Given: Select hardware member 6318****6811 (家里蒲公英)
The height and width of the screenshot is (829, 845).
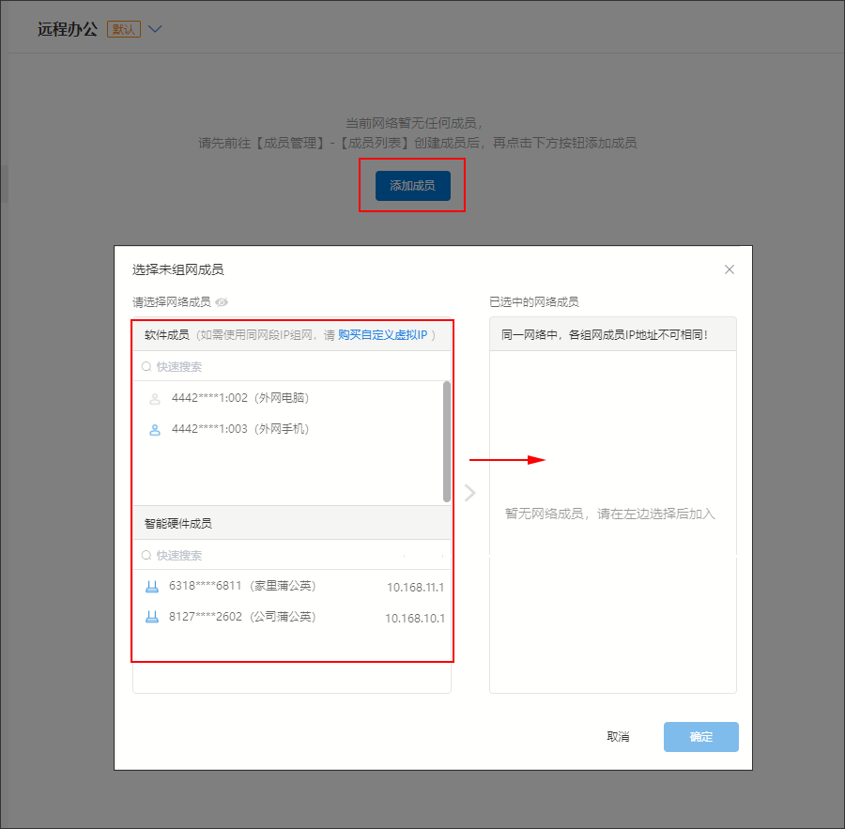Looking at the screenshot, I should click(x=292, y=587).
